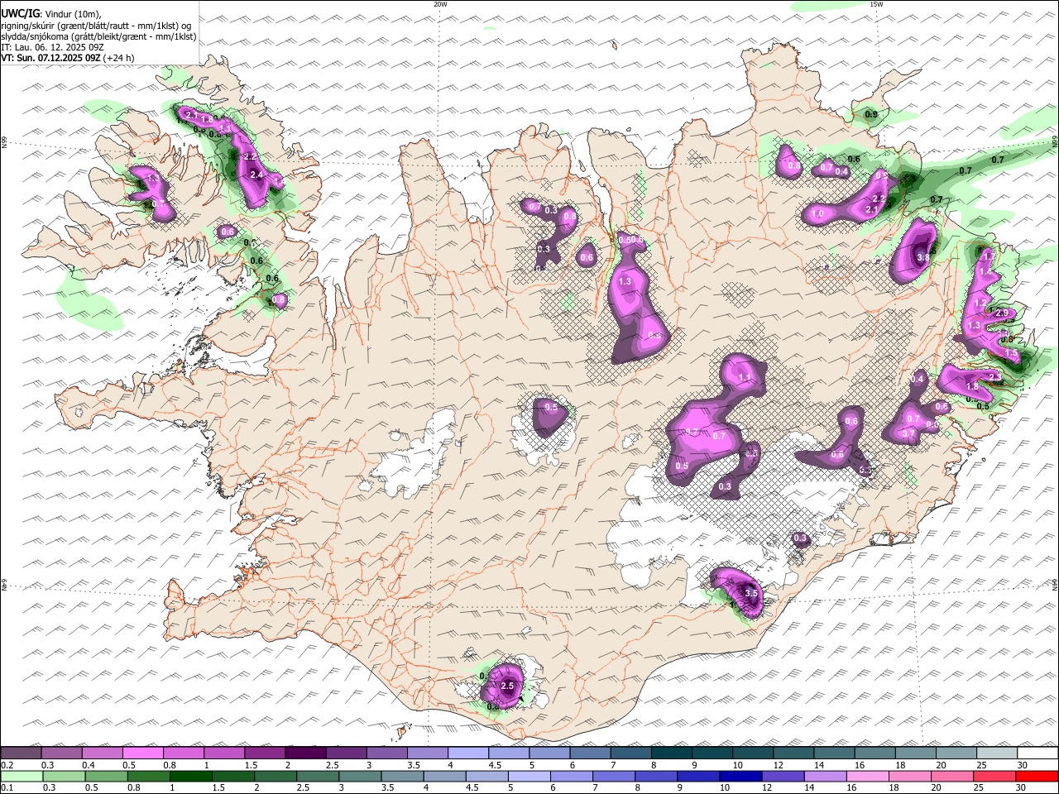1059x794 pixels.
Task: Select bright red rain swatch above 30
Action: 1037,776
